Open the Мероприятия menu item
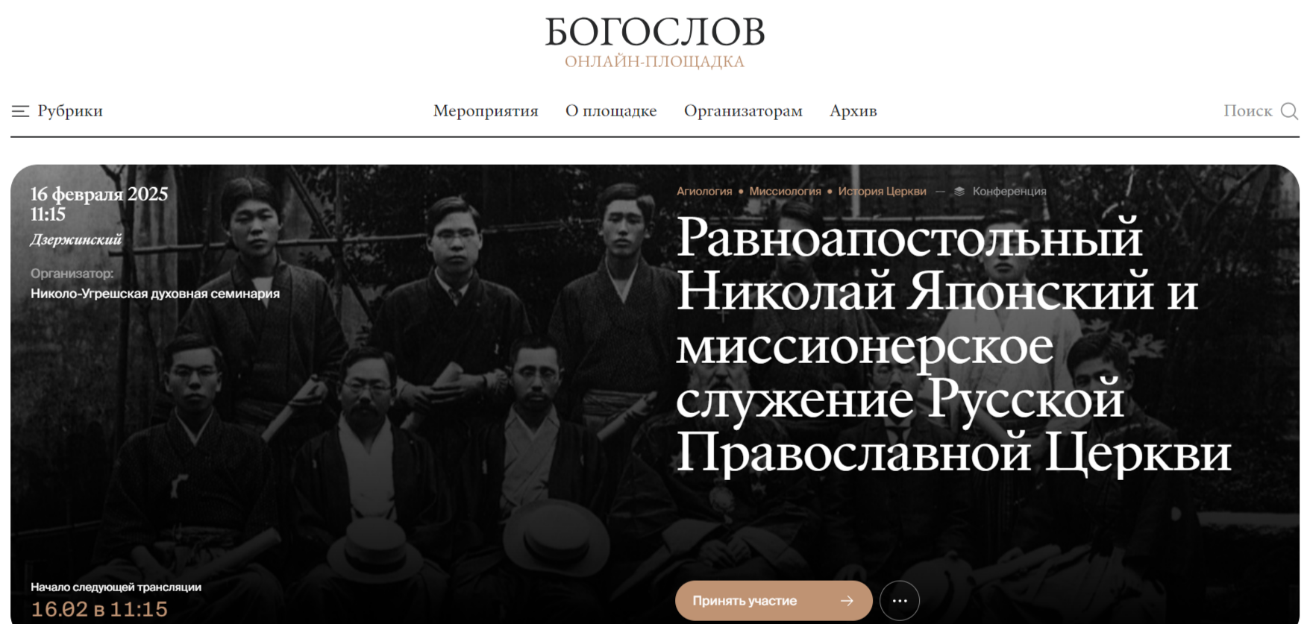 pos(486,111)
